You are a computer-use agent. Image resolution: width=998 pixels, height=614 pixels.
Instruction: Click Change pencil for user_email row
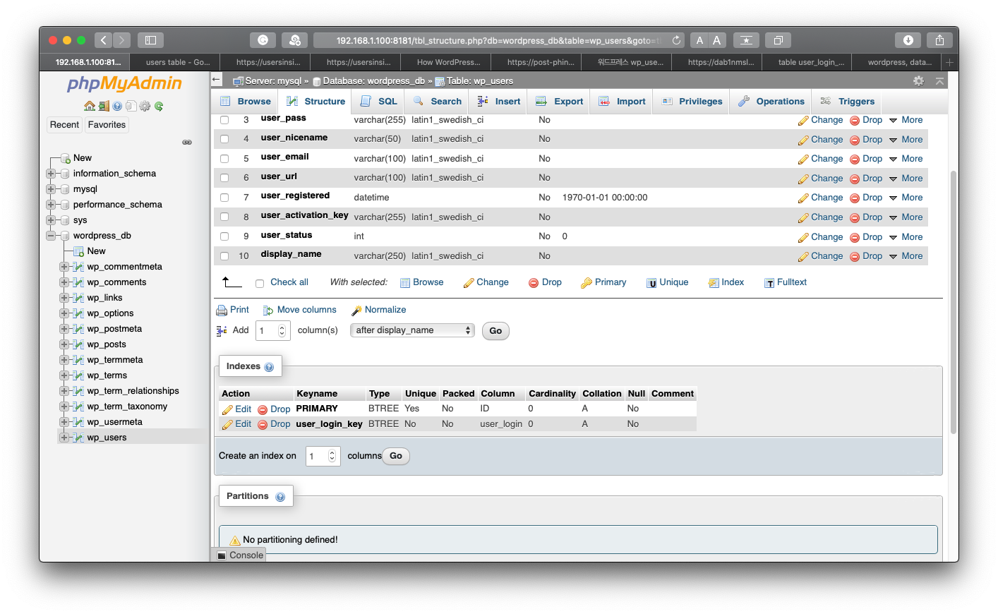point(803,159)
